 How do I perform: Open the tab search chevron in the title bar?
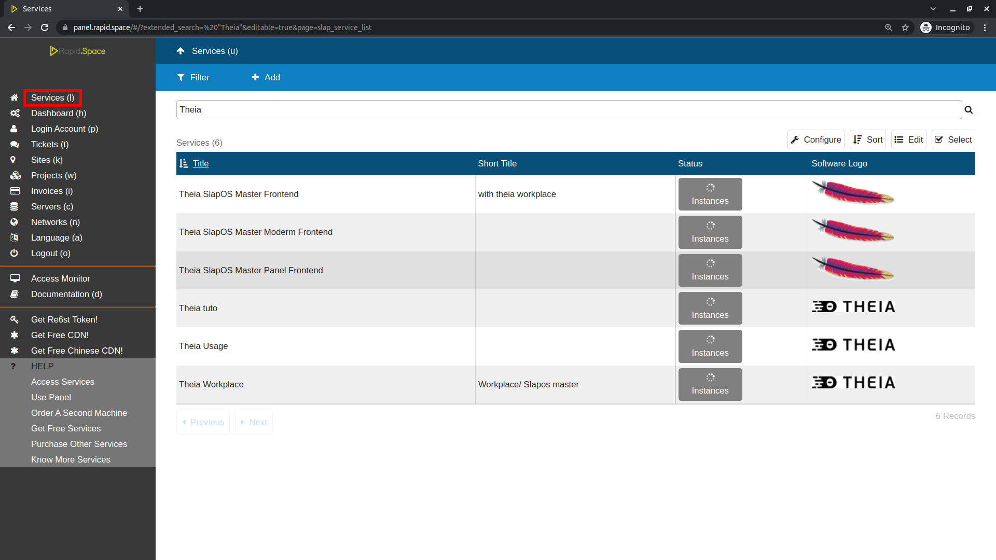pos(933,9)
